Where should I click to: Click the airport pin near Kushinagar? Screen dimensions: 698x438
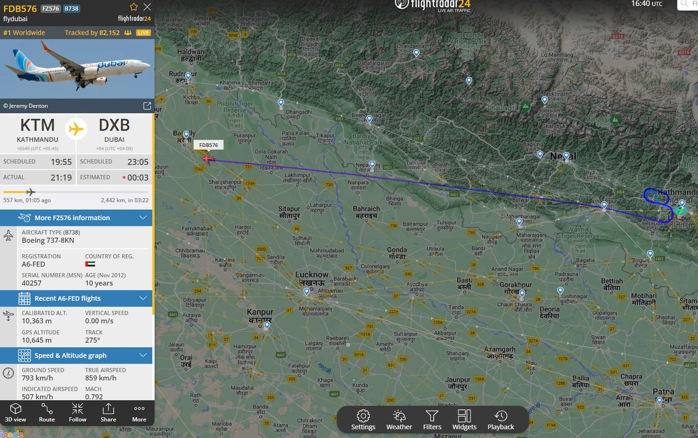560,291
